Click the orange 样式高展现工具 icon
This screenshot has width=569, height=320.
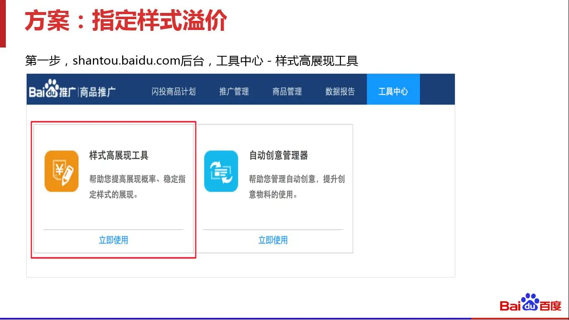coord(62,171)
